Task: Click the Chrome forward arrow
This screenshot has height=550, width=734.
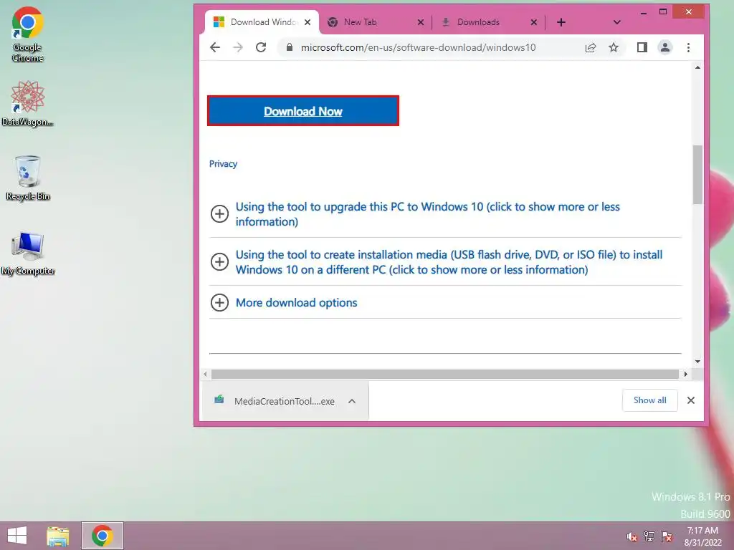Action: [x=238, y=47]
